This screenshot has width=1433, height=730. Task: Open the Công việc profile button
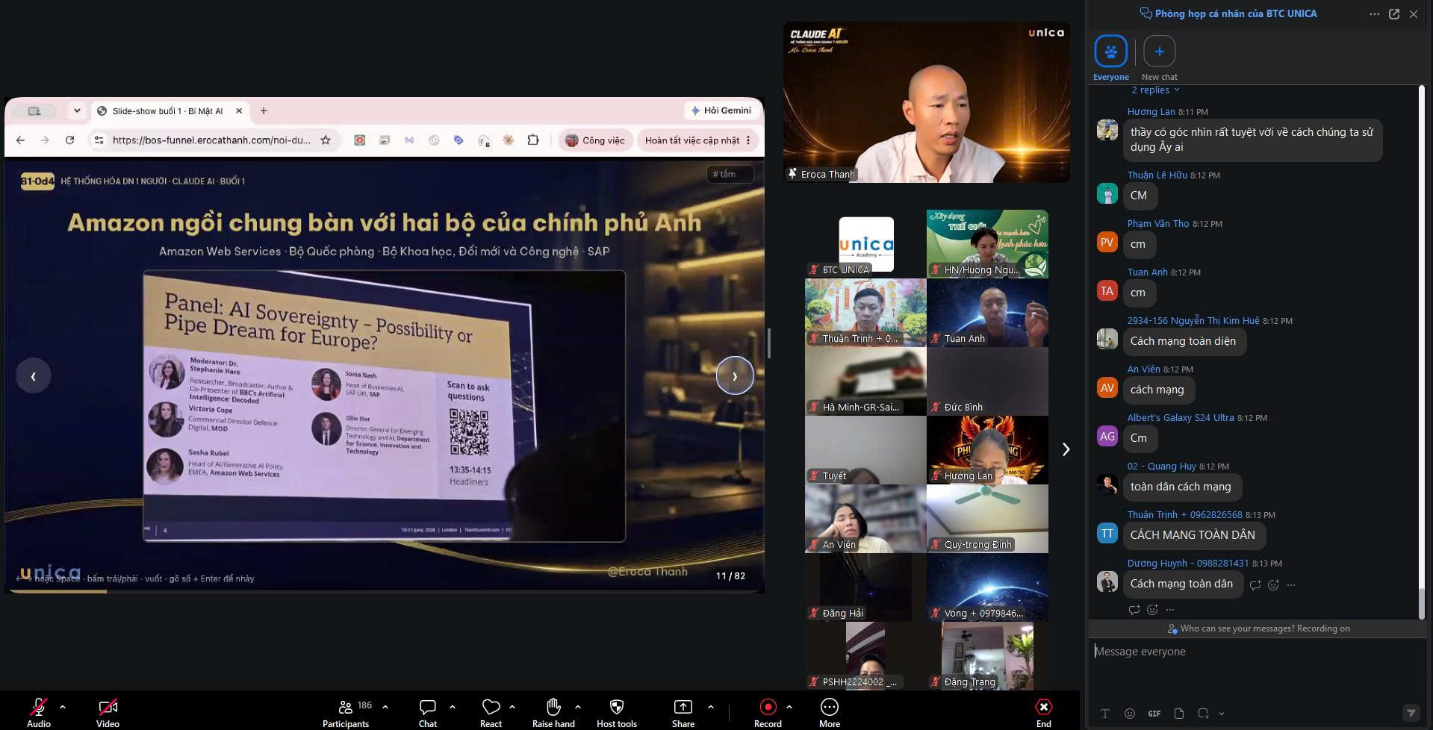(x=595, y=140)
